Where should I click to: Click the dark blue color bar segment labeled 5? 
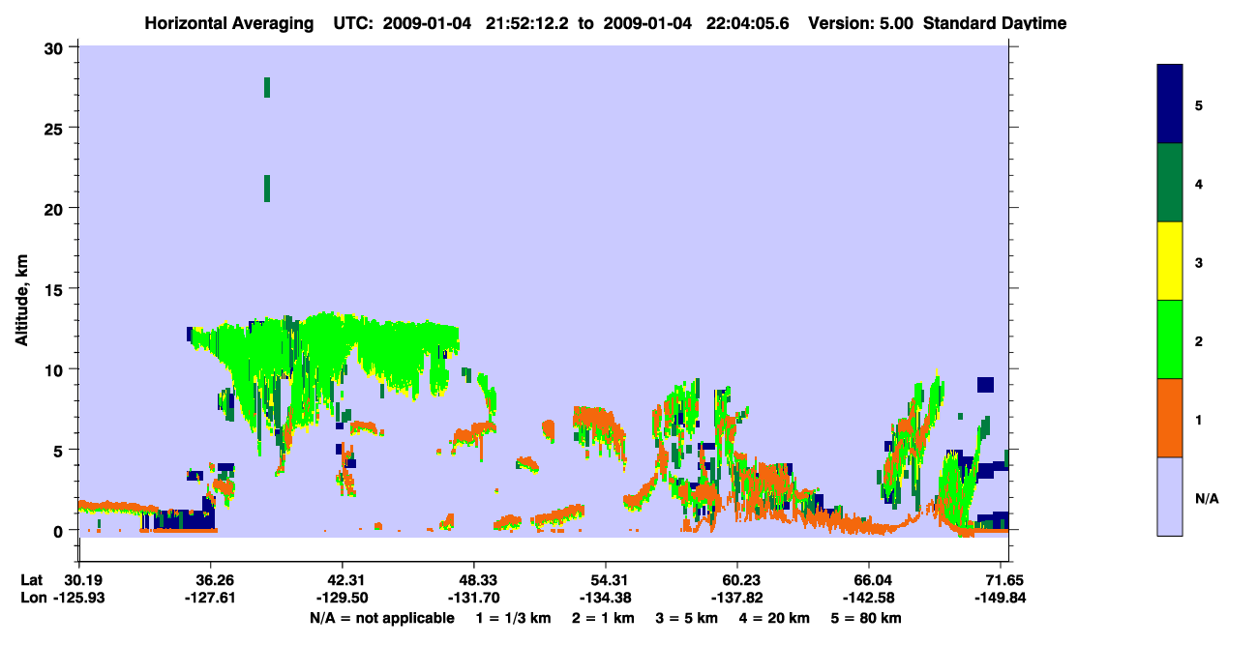[1170, 104]
